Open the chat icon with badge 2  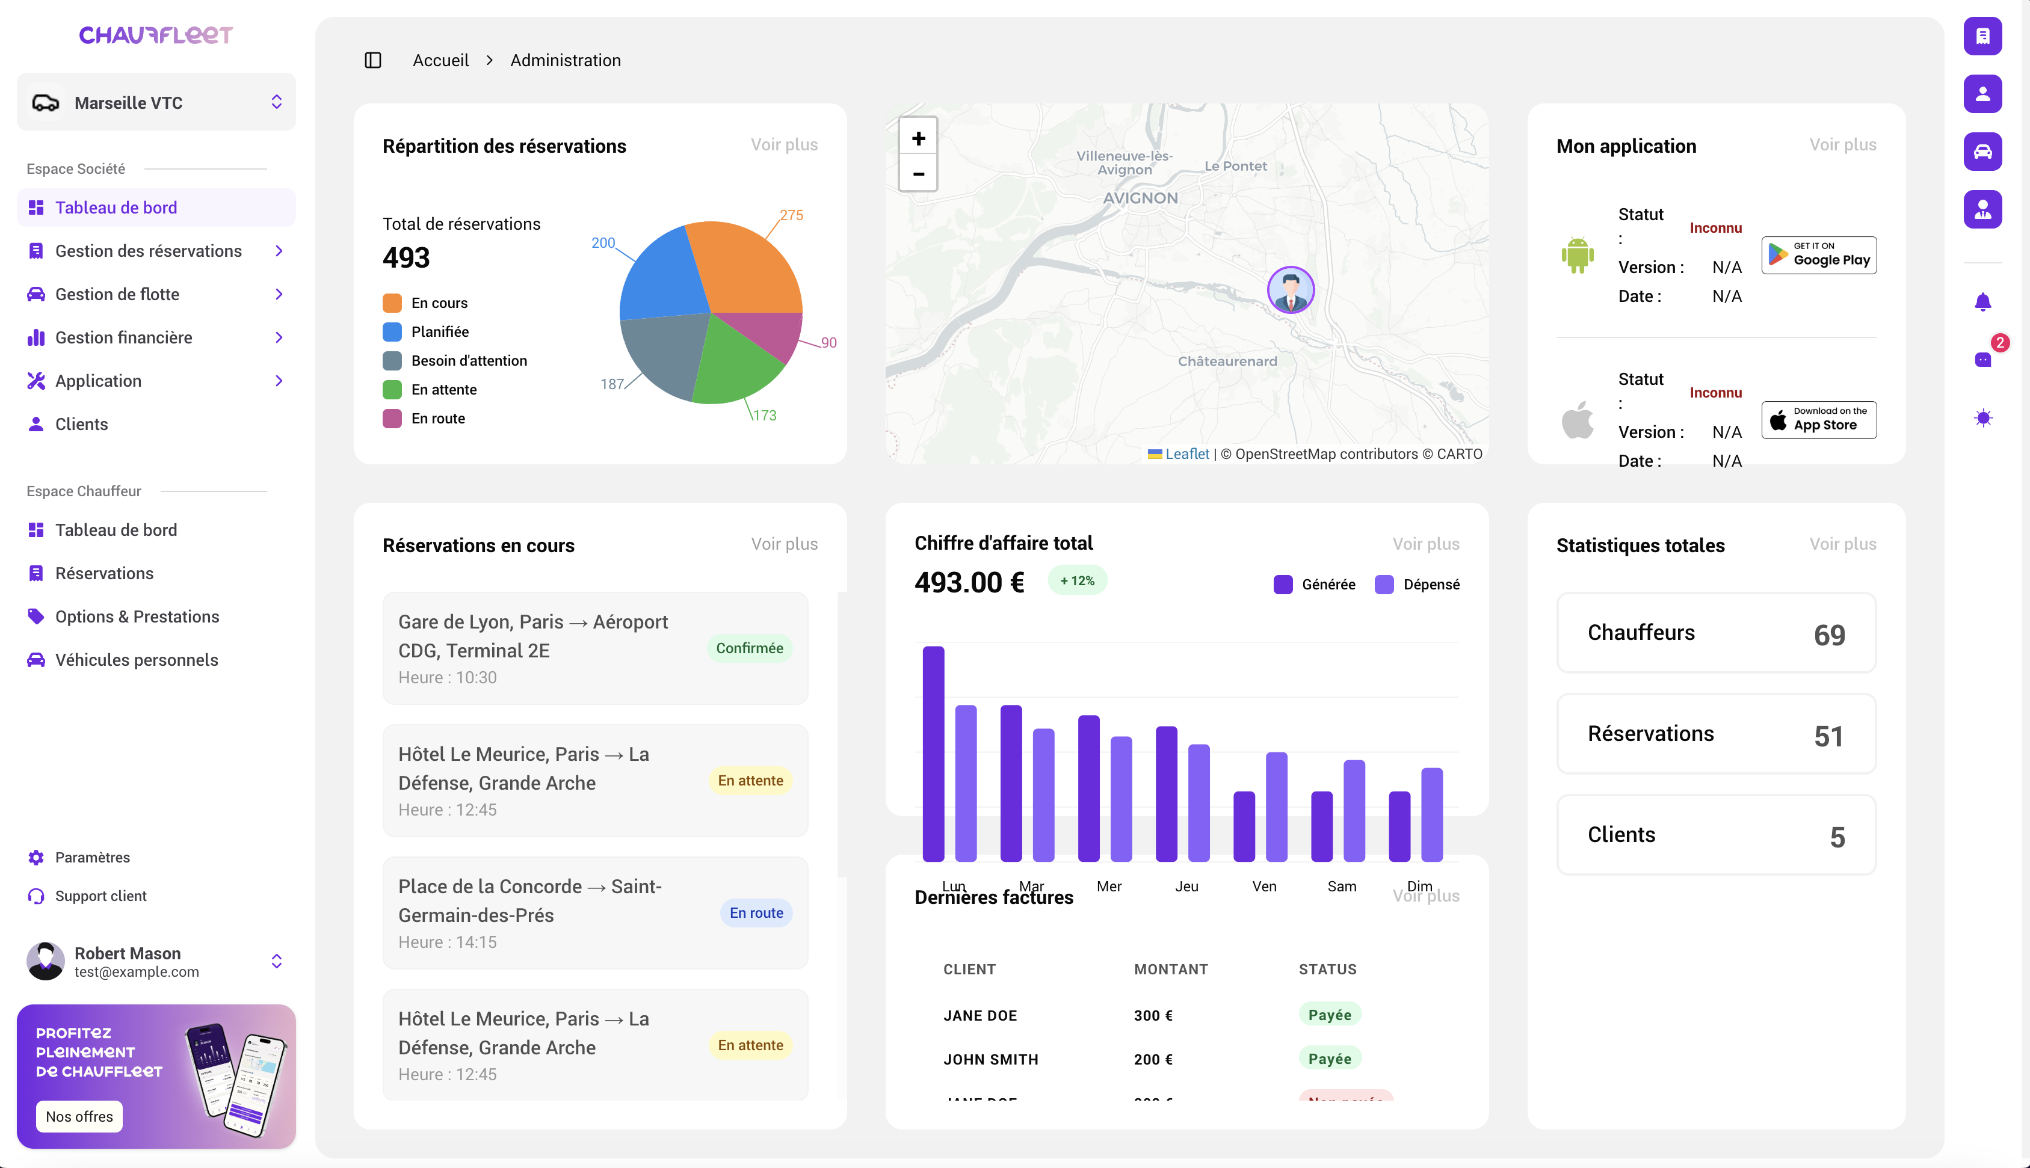[1982, 358]
